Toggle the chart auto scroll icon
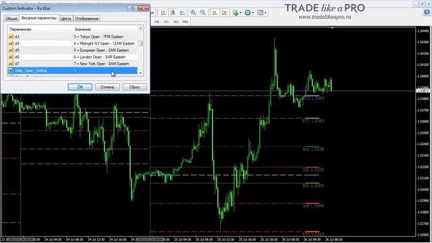Screen dimensions: 432x243 215,13
